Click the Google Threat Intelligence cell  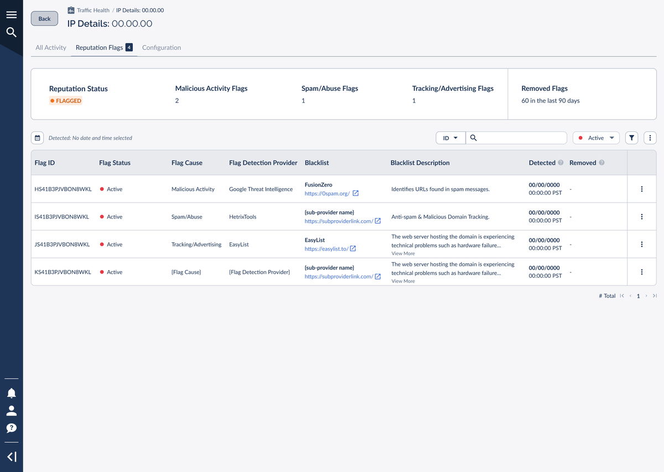(x=261, y=189)
